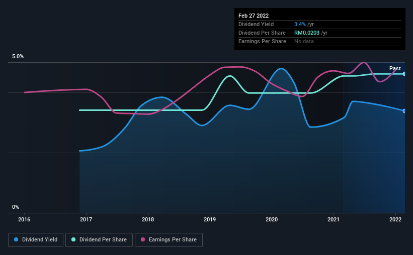Toggle the Dividend Per Share legend button
The image size is (413, 255).
(99, 240)
